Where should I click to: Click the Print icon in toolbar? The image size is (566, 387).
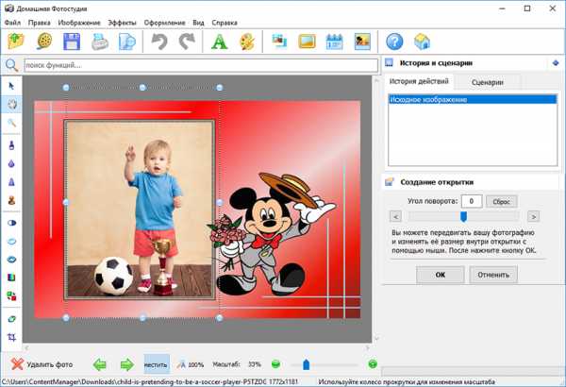tap(99, 42)
